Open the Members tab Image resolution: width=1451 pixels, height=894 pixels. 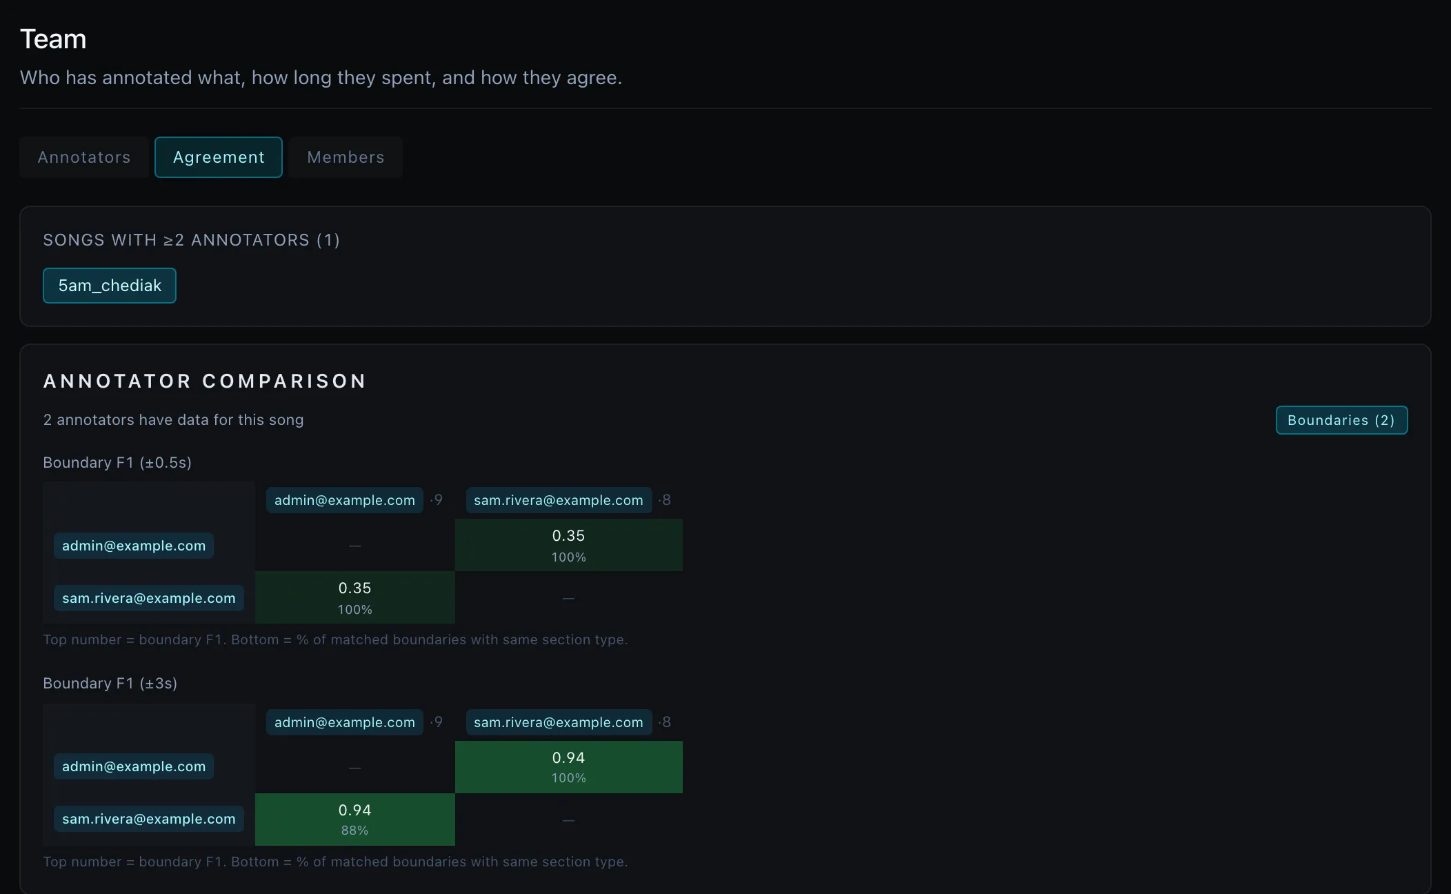346,157
